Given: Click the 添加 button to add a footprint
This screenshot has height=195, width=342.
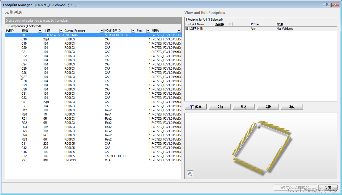Looking at the screenshot, I should (220, 107).
